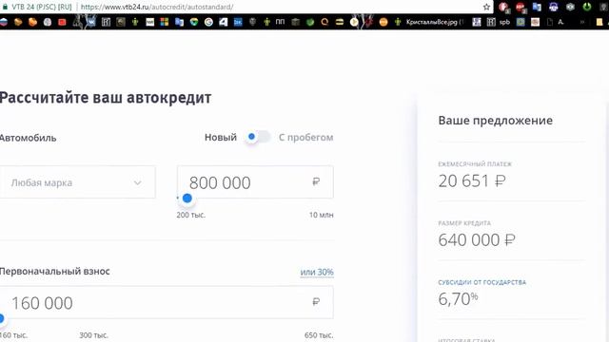View VTB 24 secure site certificate info
The height and width of the screenshot is (342, 609).
(38, 7)
